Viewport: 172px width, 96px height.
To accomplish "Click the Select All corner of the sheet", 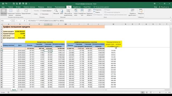I will pos(1,24).
